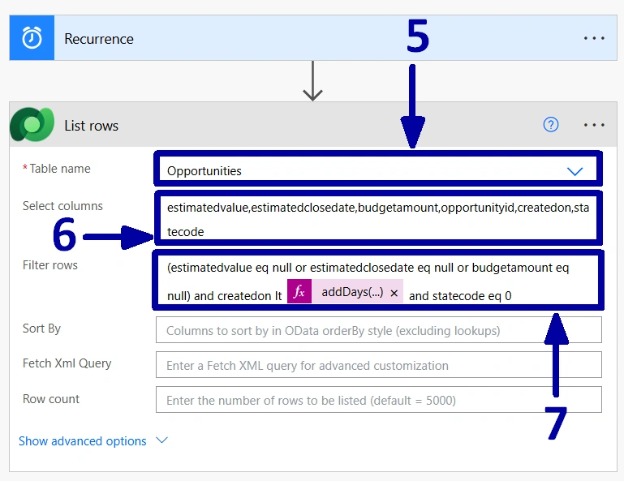Expand the Show advanced options chevron
Image resolution: width=624 pixels, height=481 pixels.
161,440
